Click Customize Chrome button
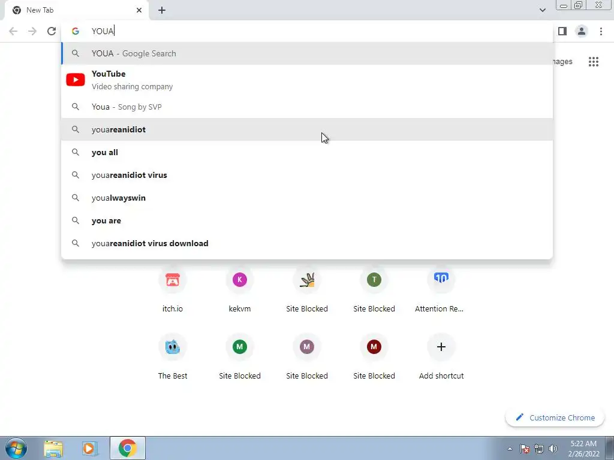This screenshot has height=460, width=614. pos(555,417)
